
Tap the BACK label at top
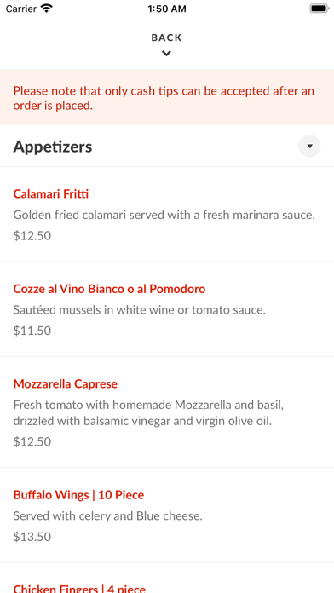pos(166,37)
